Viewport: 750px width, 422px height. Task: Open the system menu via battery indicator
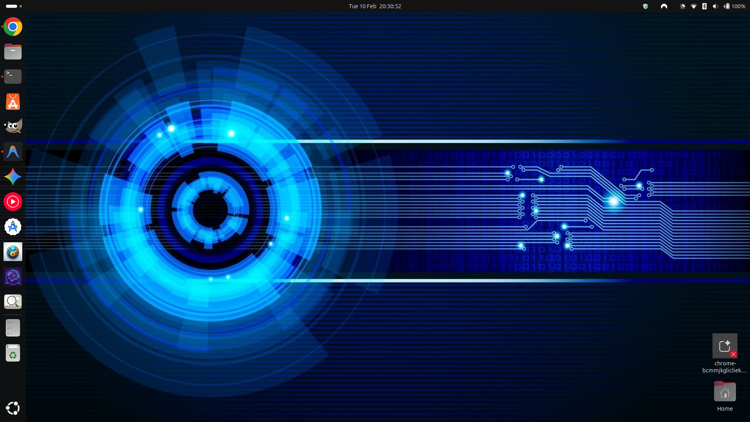click(x=734, y=6)
